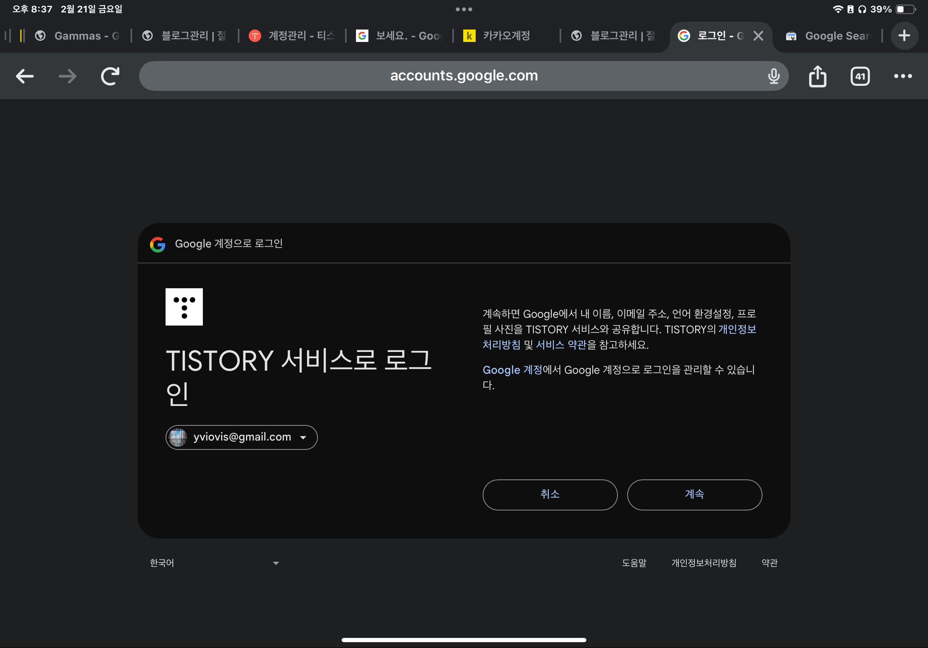The width and height of the screenshot is (928, 648).
Task: Open the share sheet icon
Action: click(817, 76)
